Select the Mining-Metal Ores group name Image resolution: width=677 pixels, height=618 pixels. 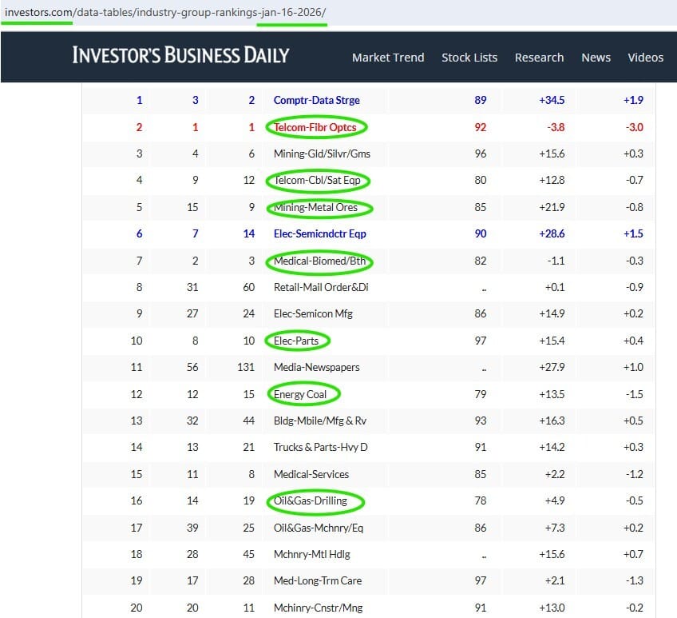[x=315, y=208]
